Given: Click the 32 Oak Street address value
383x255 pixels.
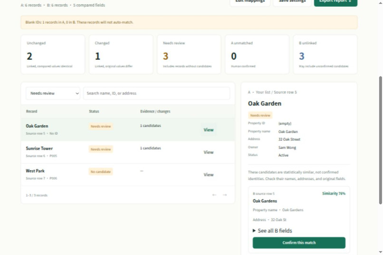Looking at the screenshot, I should [289, 139].
